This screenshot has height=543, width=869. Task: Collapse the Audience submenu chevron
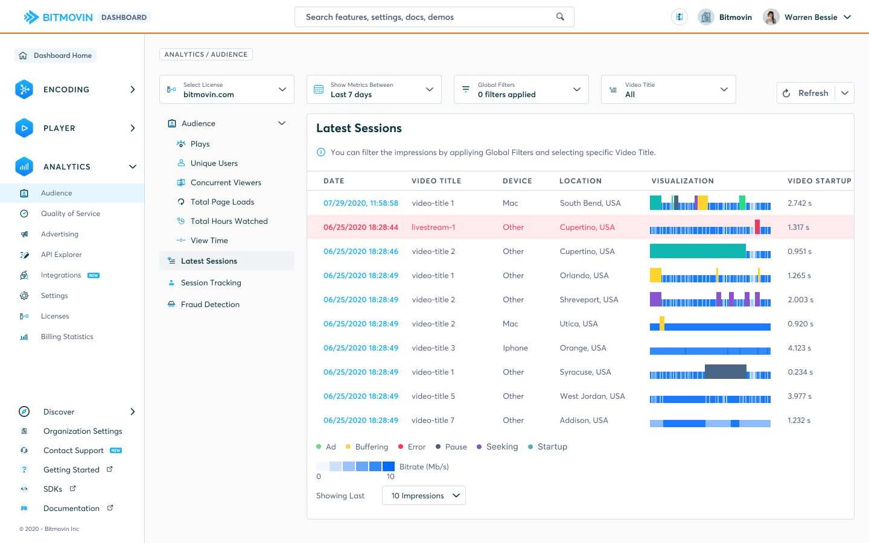click(282, 123)
